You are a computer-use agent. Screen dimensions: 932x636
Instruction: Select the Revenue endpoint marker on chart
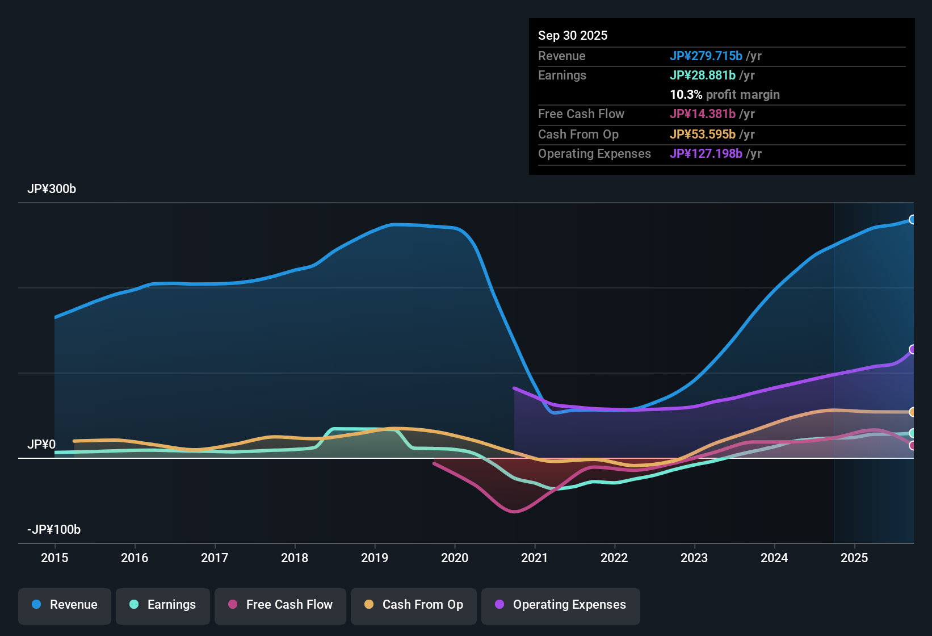(x=912, y=219)
